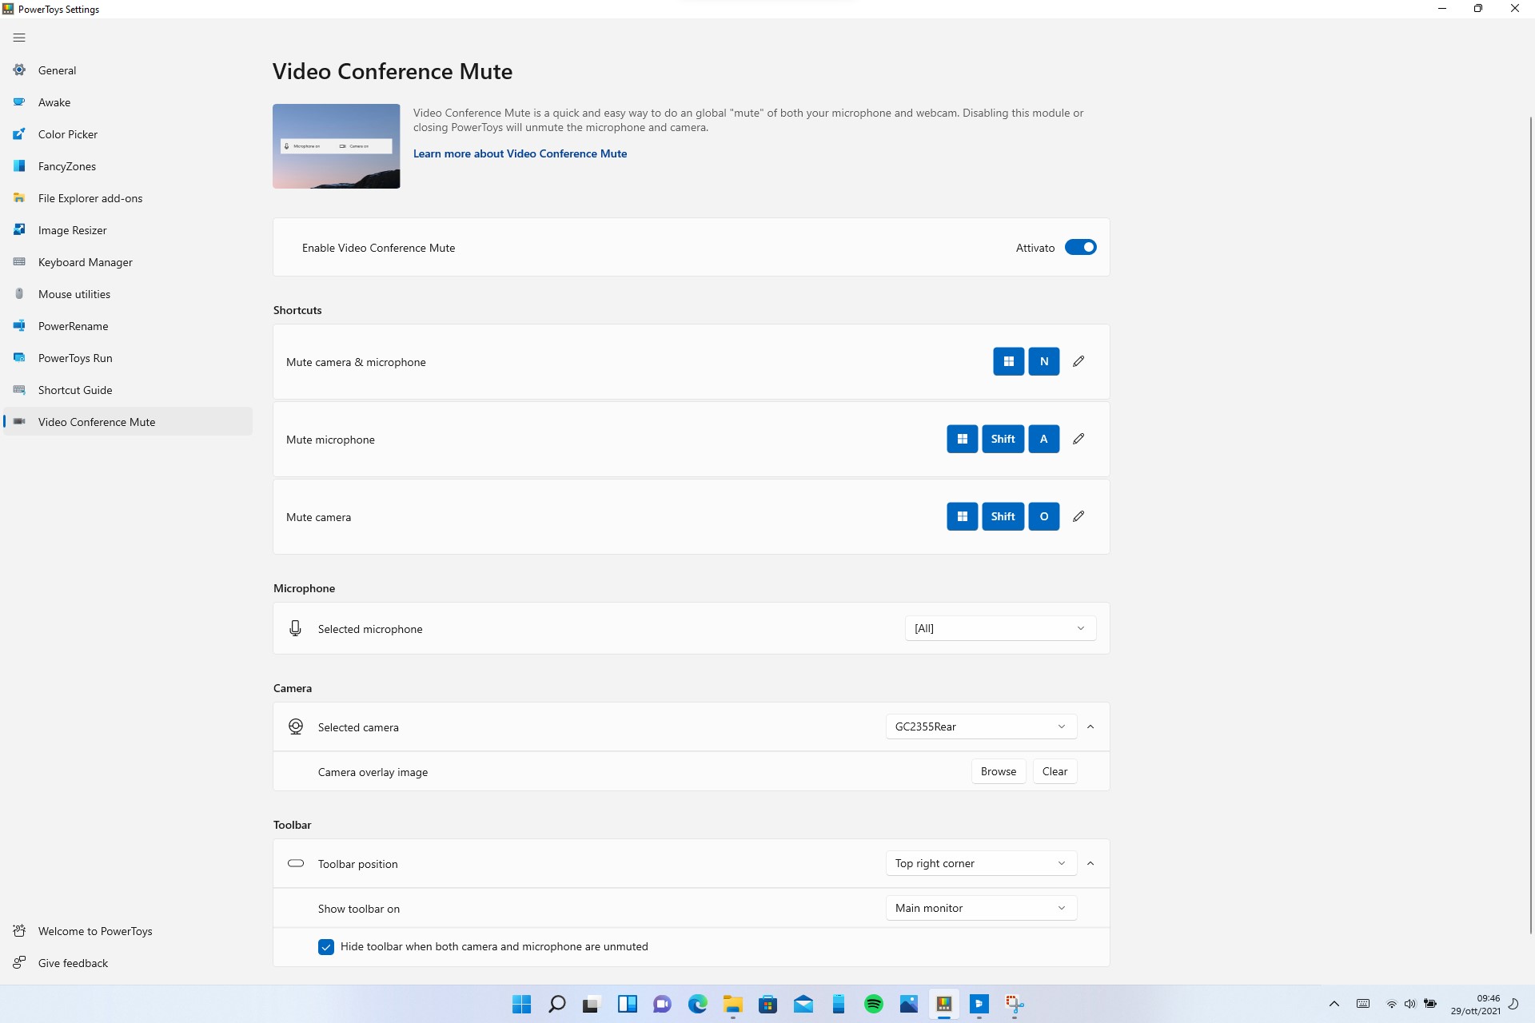Open the Windows Start menu

tap(521, 1004)
